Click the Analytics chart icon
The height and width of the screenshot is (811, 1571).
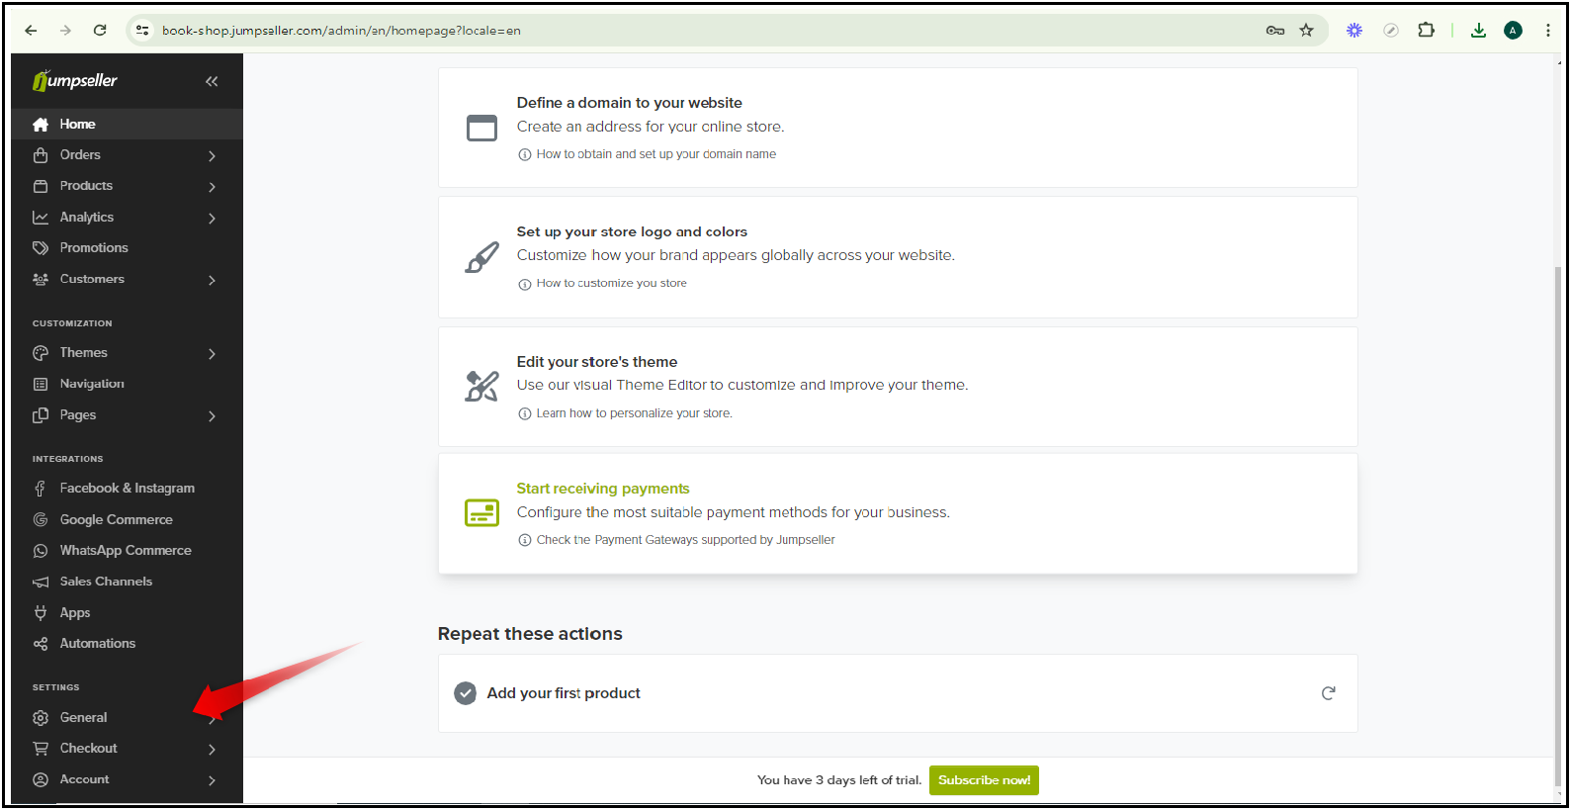pyautogui.click(x=41, y=218)
